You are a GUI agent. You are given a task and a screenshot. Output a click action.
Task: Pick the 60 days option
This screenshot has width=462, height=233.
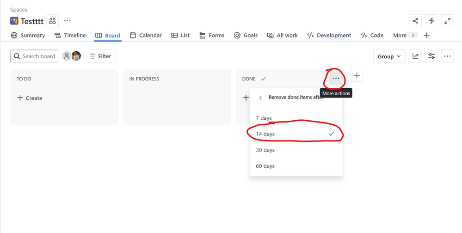tap(296, 166)
